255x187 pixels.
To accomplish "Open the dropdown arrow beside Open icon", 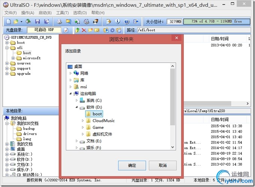I will click(21, 22).
